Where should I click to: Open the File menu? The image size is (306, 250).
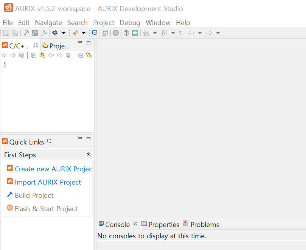(8, 23)
